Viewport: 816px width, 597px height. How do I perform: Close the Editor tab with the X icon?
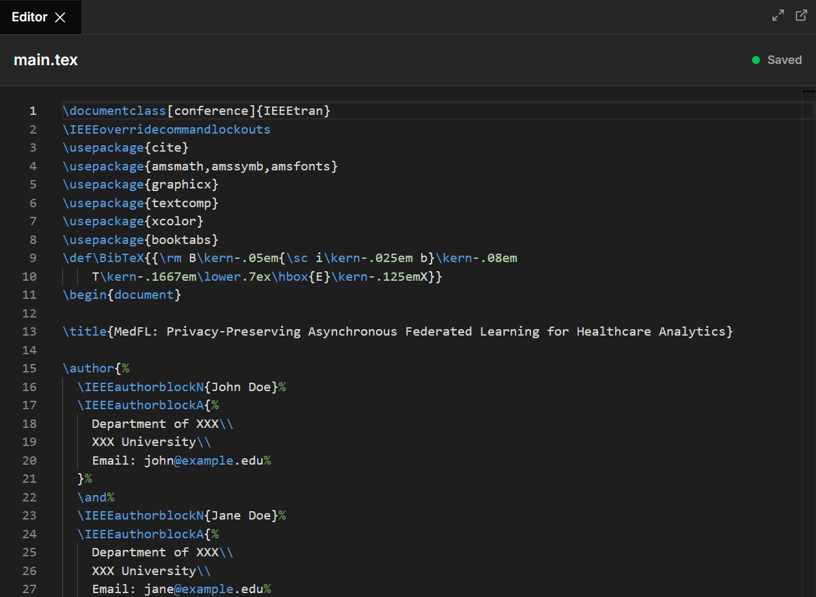pyautogui.click(x=60, y=17)
